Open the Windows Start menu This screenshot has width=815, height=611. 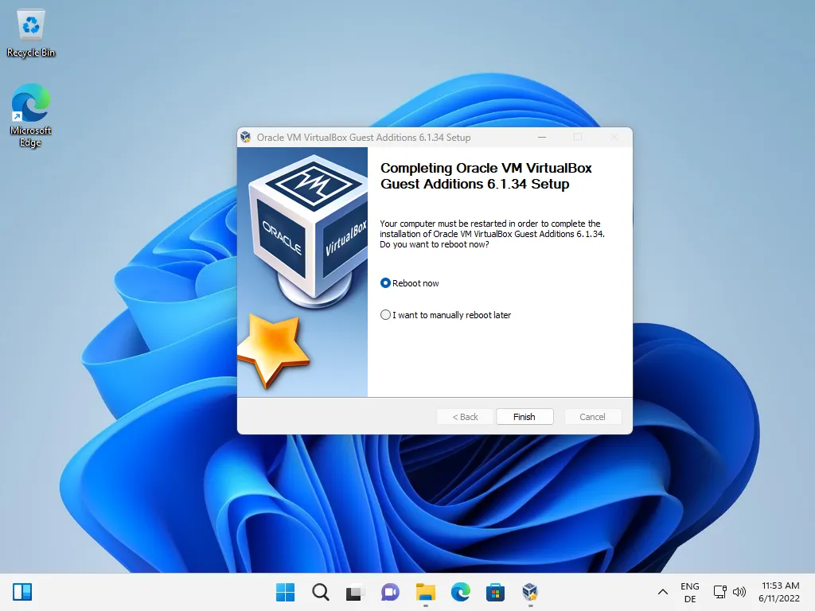285,592
